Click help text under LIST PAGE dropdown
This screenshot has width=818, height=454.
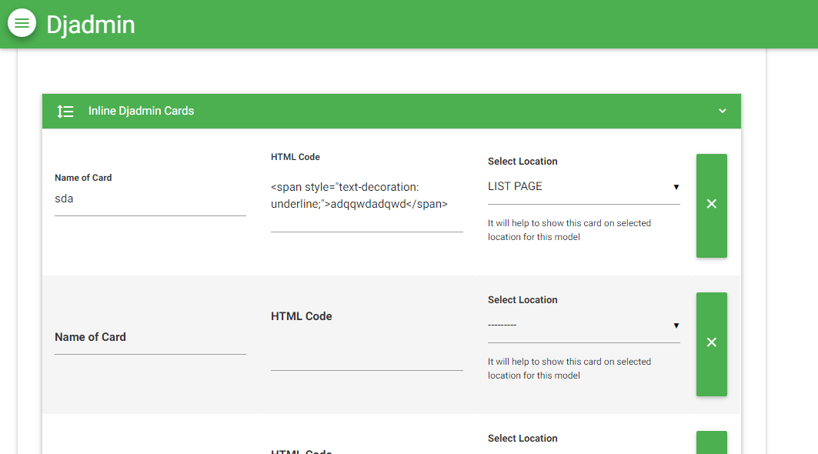pos(569,229)
